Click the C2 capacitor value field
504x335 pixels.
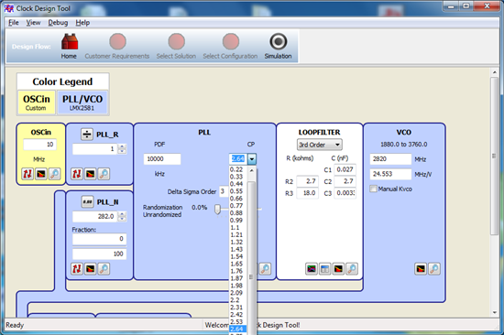345,181
